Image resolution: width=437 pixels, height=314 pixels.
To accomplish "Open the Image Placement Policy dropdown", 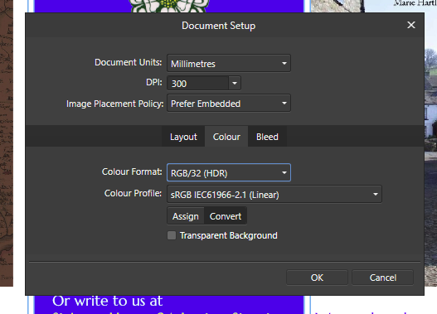I will click(x=229, y=104).
